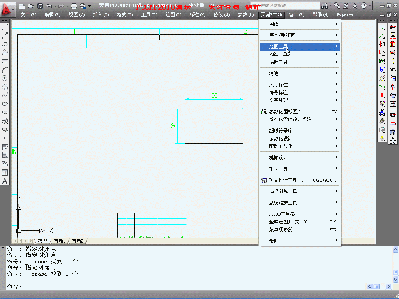Click the bolt part icon atop right toolbar
Image resolution: width=399 pixels, height=299 pixels.
(x=393, y=27)
